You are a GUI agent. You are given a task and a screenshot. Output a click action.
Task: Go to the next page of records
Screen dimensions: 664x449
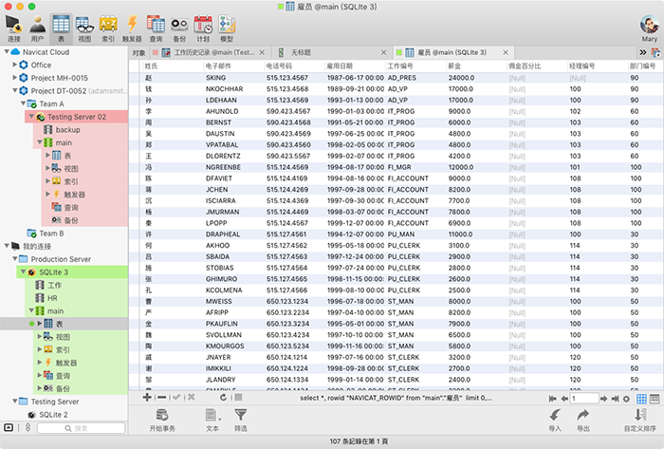tap(604, 399)
